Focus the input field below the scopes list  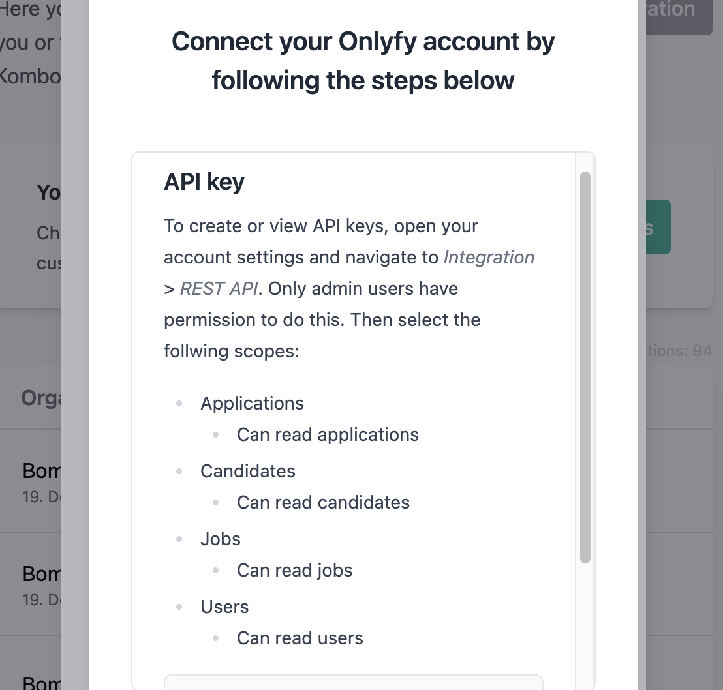[353, 682]
